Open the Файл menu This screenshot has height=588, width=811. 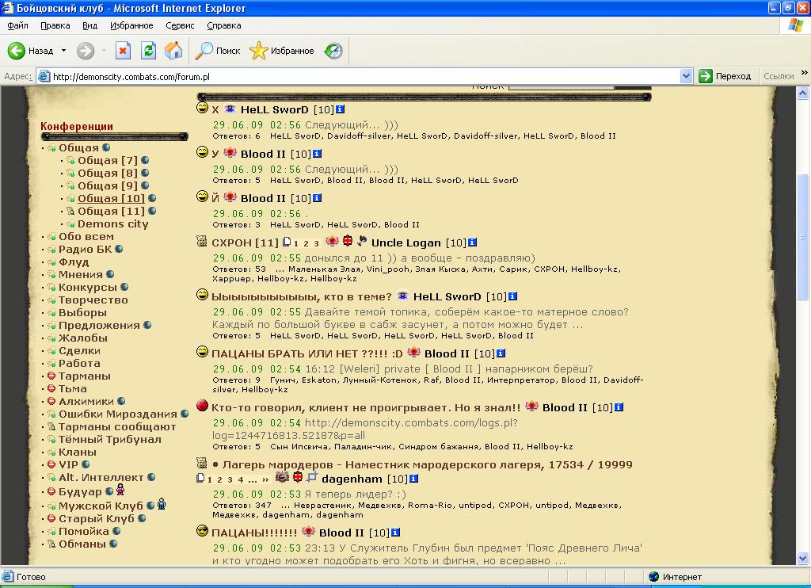tap(17, 25)
